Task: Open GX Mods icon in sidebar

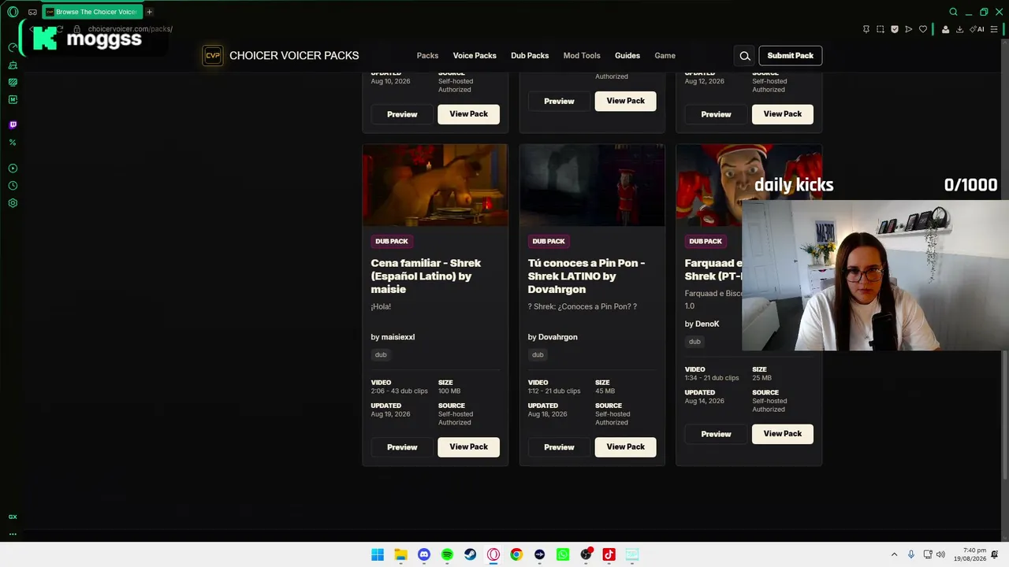Action: pyautogui.click(x=13, y=100)
